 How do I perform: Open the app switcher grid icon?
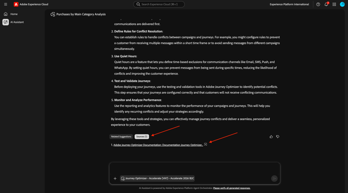tap(334, 4)
